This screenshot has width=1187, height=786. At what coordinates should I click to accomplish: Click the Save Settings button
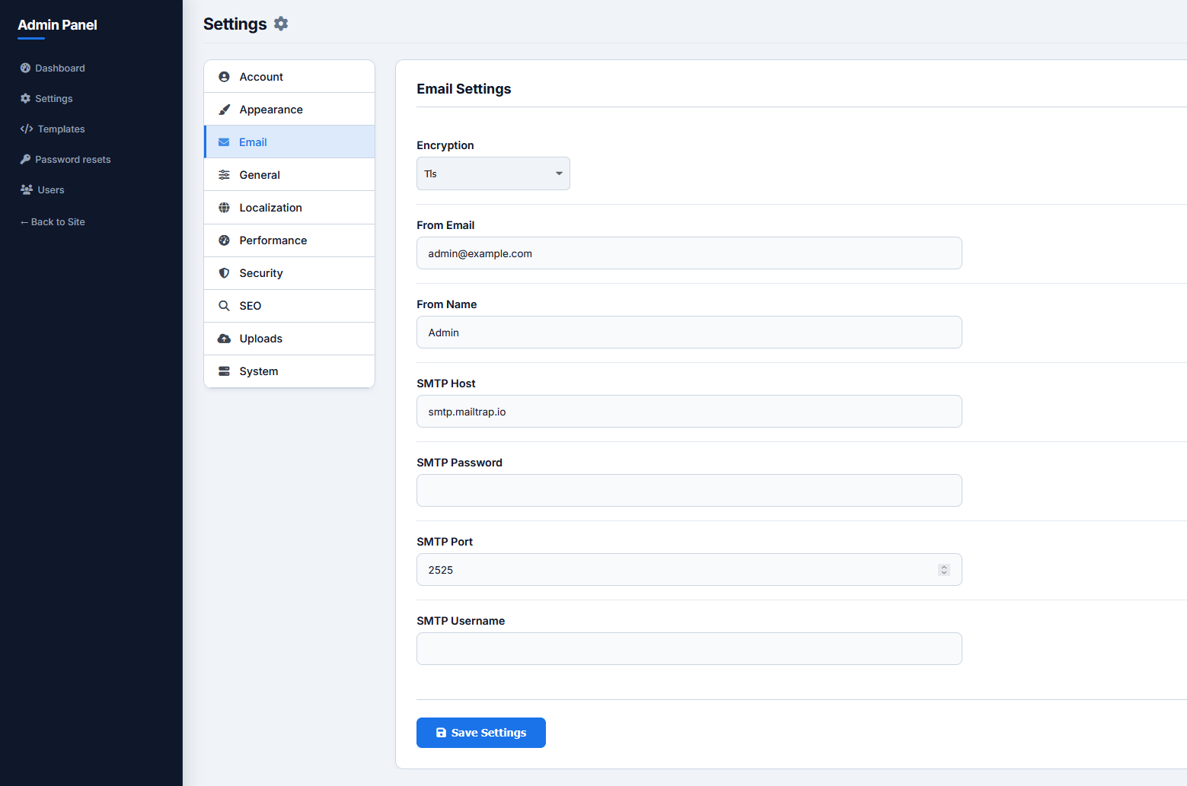481,733
